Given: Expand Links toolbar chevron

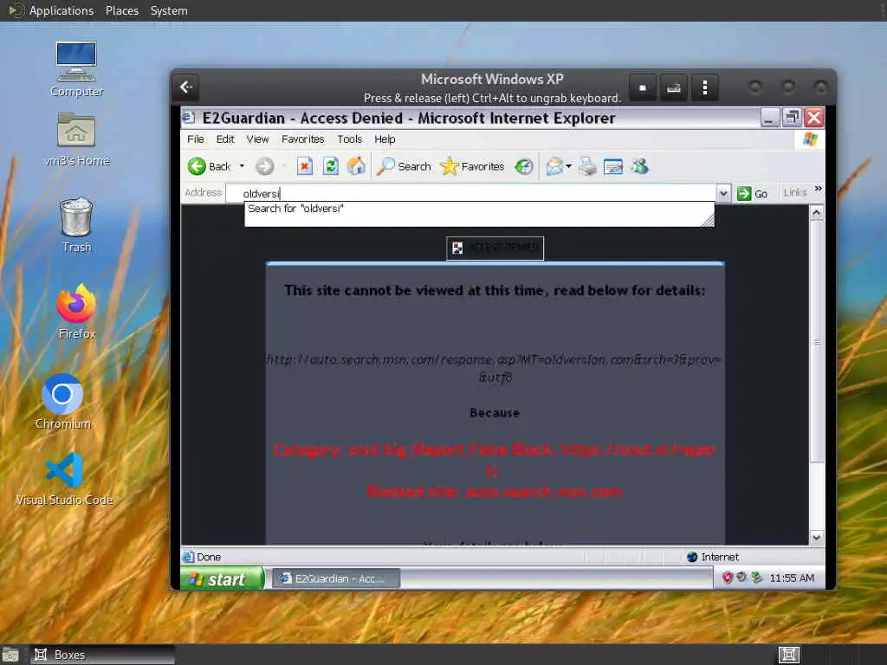Looking at the screenshot, I should [818, 189].
